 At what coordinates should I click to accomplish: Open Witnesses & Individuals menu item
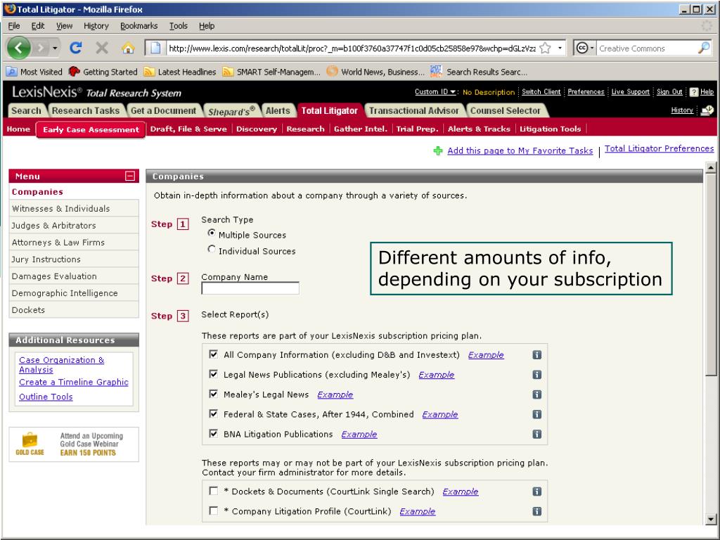pyautogui.click(x=74, y=208)
